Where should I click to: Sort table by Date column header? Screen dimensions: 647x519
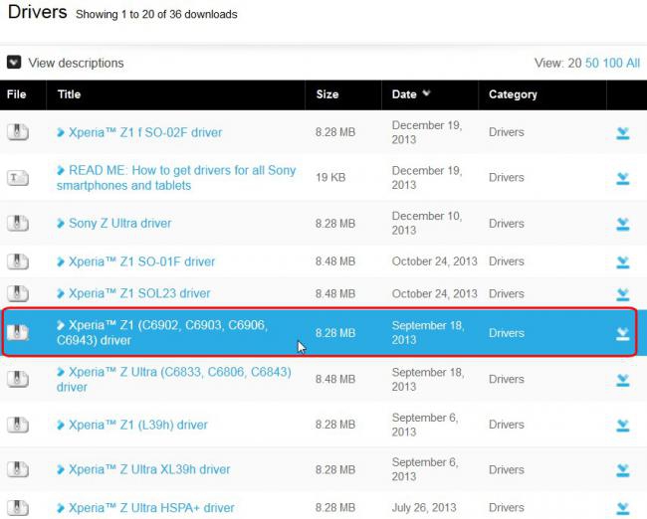click(x=404, y=94)
